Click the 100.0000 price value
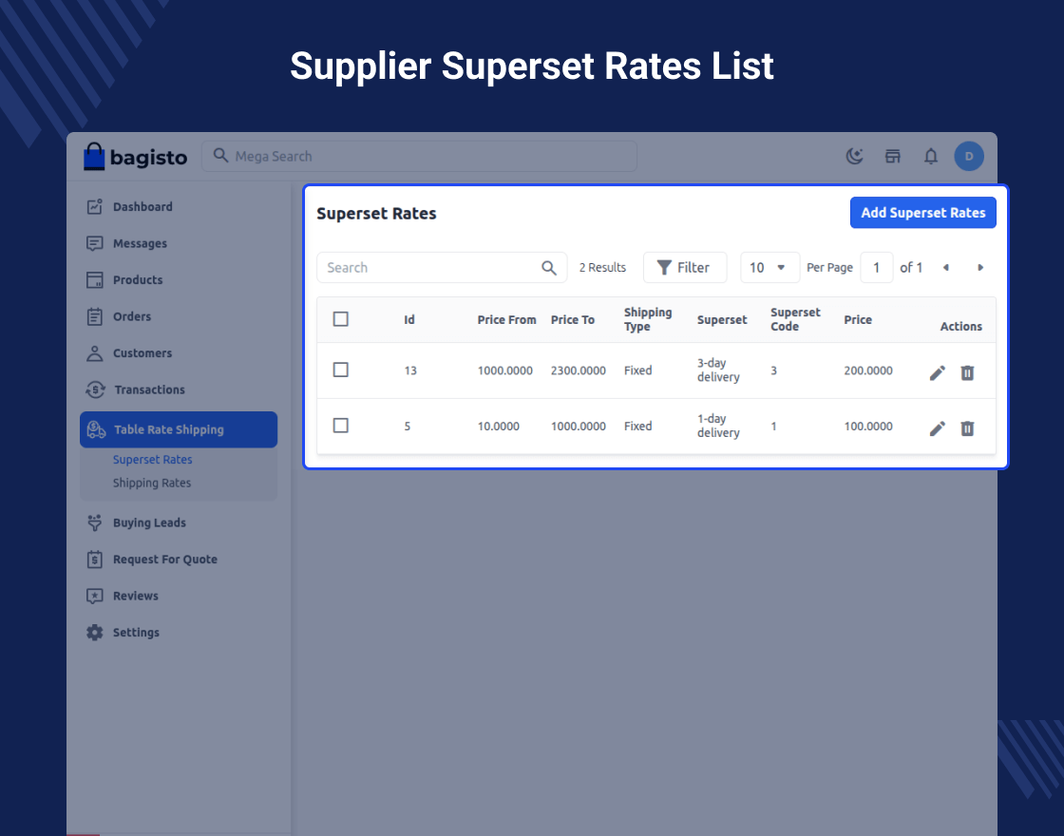 (868, 427)
